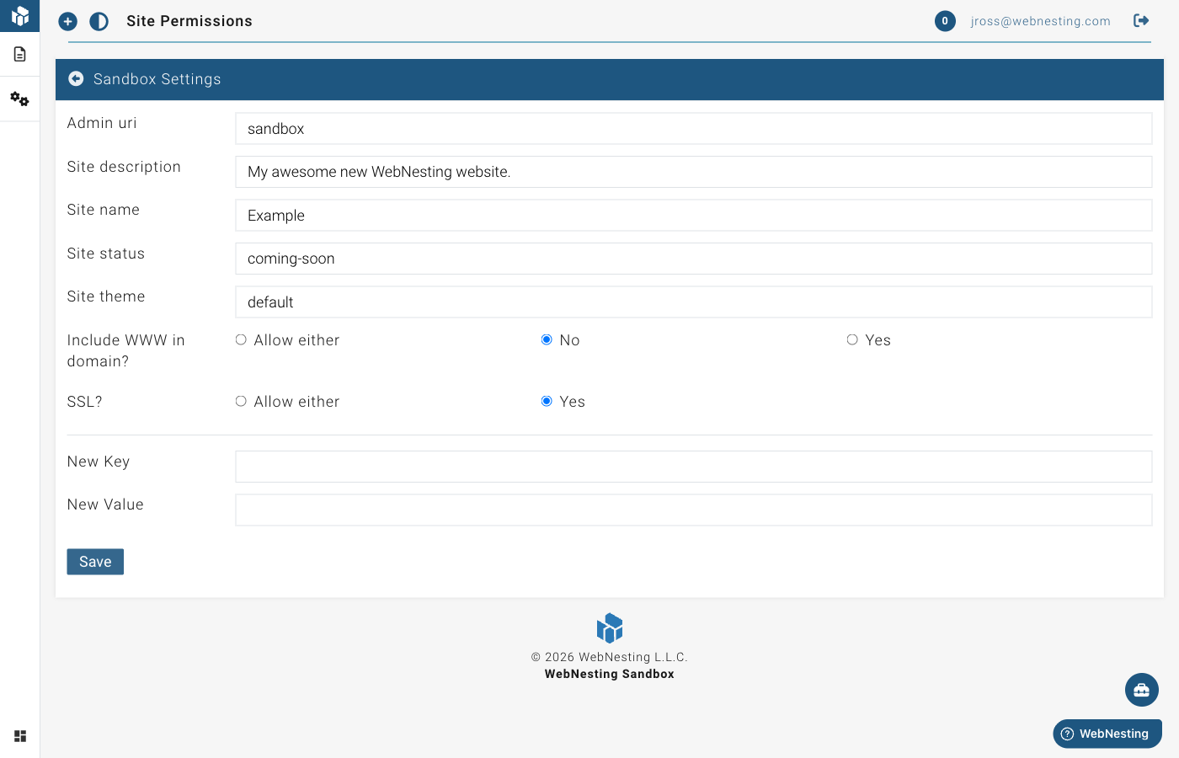Select the Site status field showing coming-soon
Image resolution: width=1179 pixels, height=758 pixels.
click(x=693, y=258)
